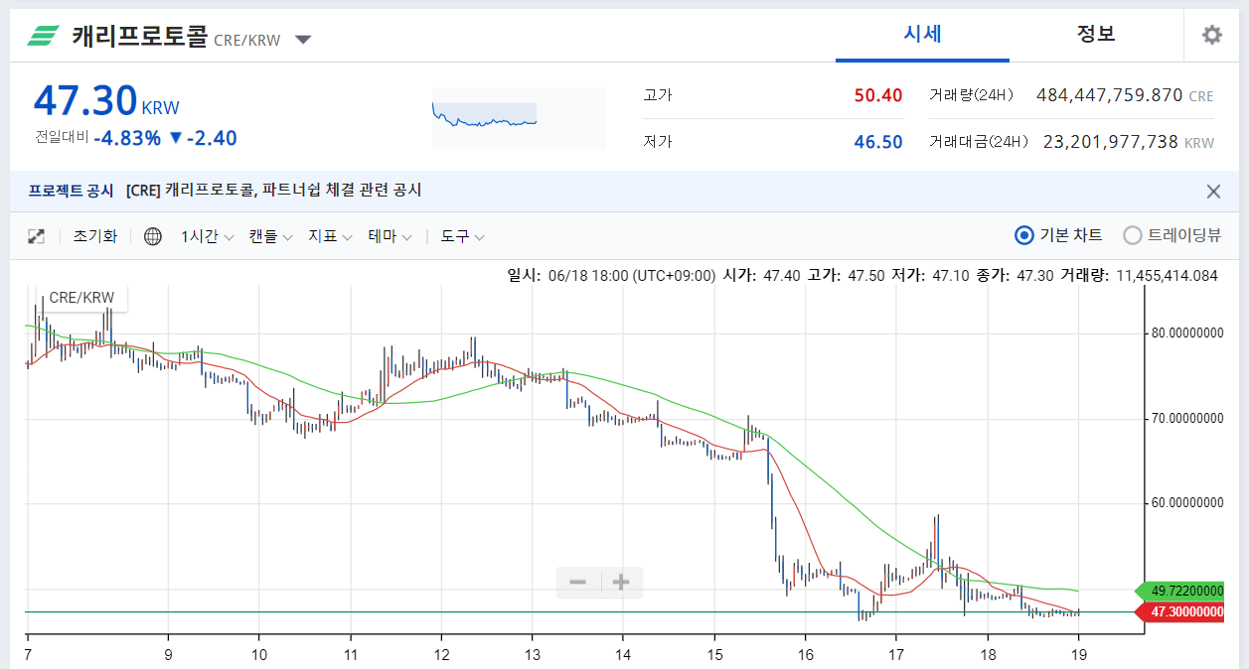Select the 시세 tab
The width and height of the screenshot is (1249, 669).
[921, 33]
